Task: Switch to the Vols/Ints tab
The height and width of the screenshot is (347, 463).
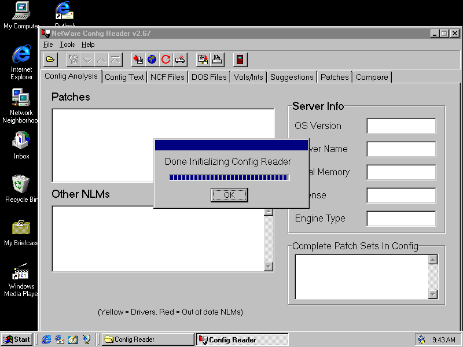Action: (x=248, y=77)
